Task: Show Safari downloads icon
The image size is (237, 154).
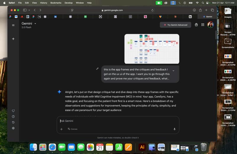Action: point(194,10)
